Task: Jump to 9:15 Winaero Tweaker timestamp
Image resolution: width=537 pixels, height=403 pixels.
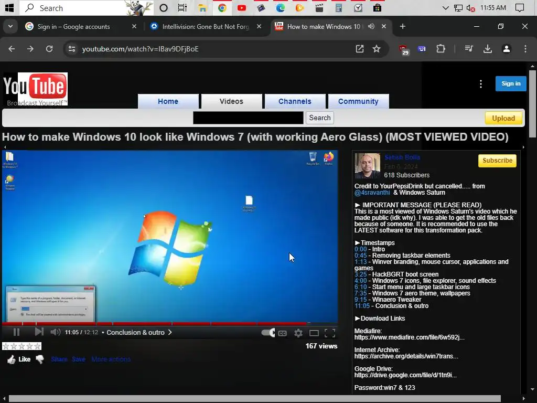Action: [360, 300]
